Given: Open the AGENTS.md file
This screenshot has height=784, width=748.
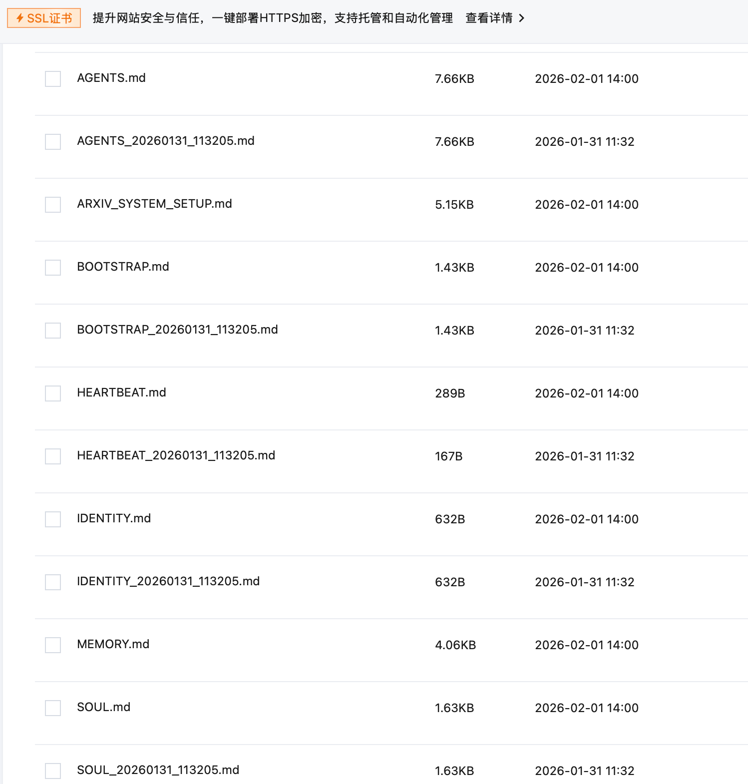Looking at the screenshot, I should (x=111, y=78).
